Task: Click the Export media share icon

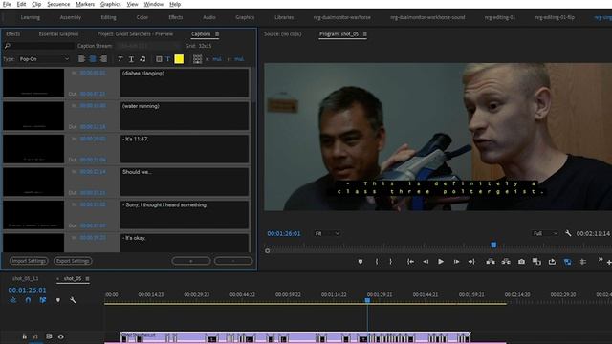Action: click(x=552, y=262)
